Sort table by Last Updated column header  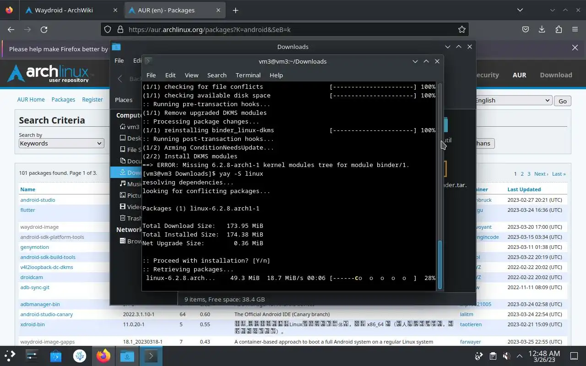[524, 189]
